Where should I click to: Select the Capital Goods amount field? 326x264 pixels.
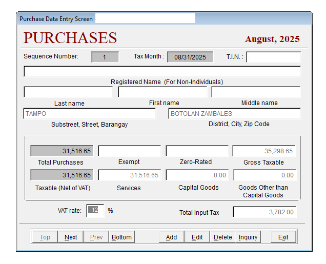pyautogui.click(x=197, y=175)
